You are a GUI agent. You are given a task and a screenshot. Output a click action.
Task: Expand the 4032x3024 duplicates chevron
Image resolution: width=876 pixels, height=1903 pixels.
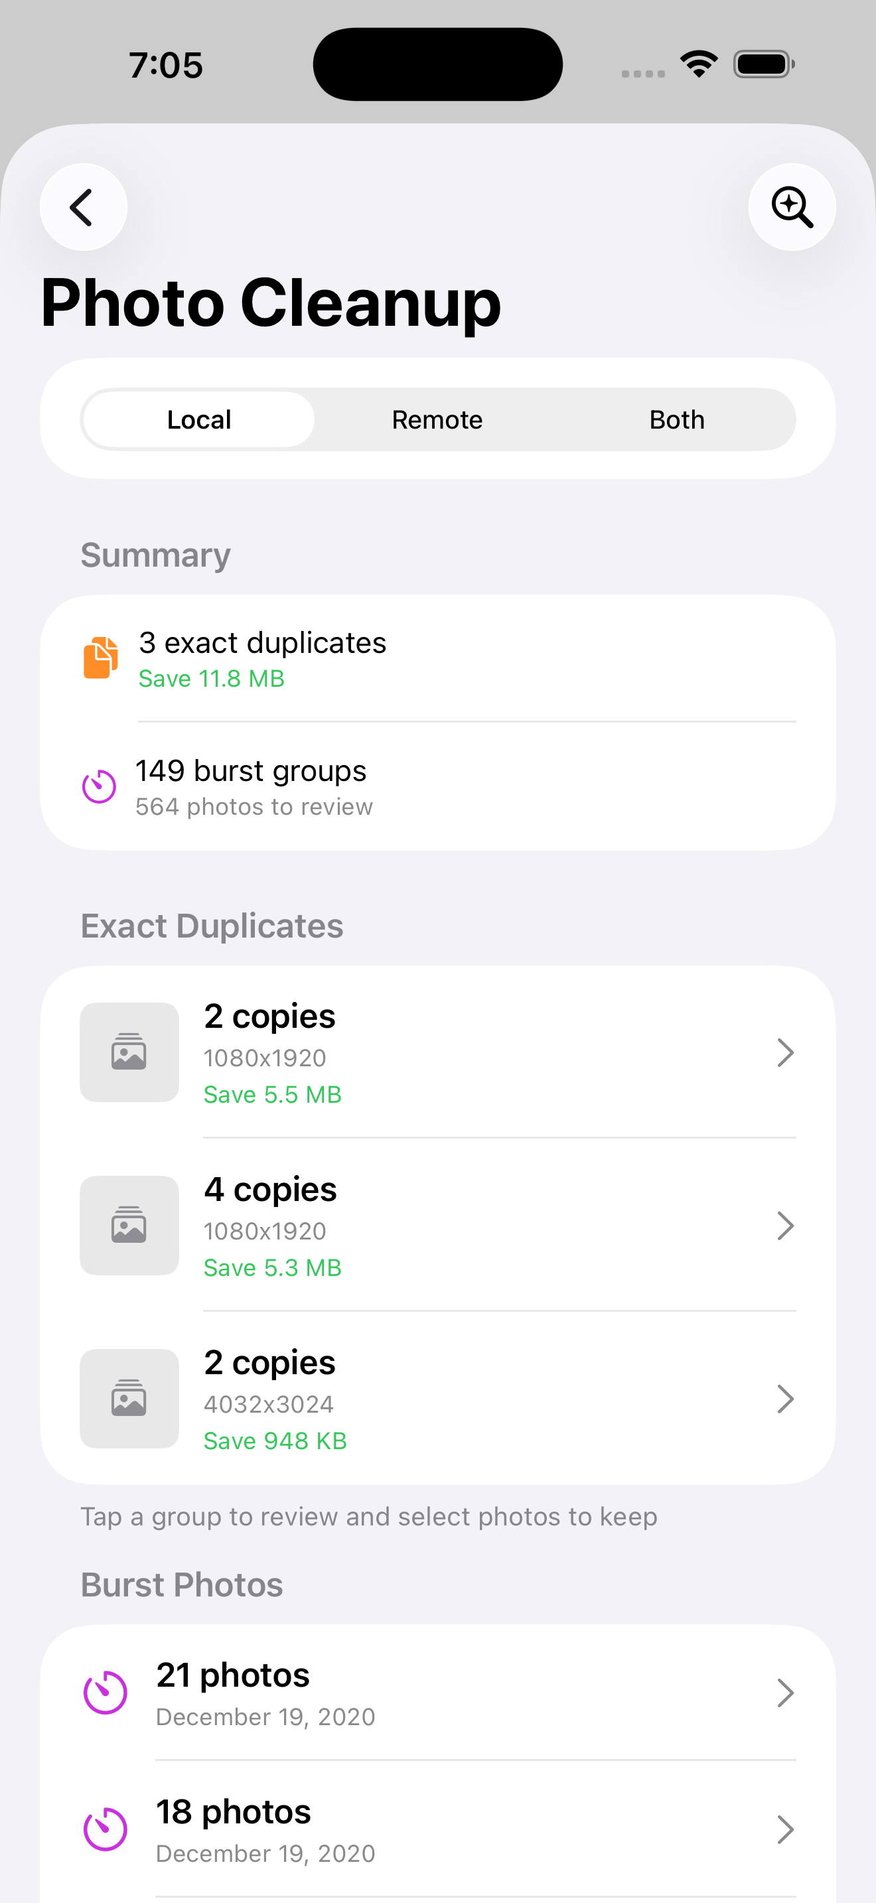tap(785, 1399)
